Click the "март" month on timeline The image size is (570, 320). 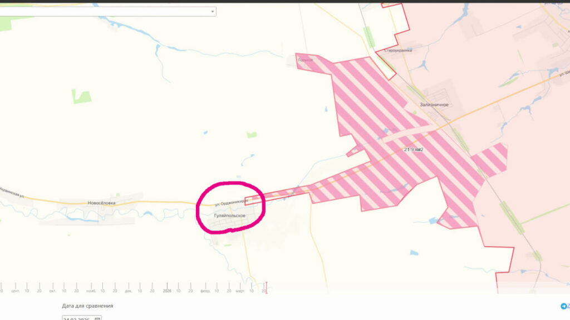pyautogui.click(x=240, y=291)
